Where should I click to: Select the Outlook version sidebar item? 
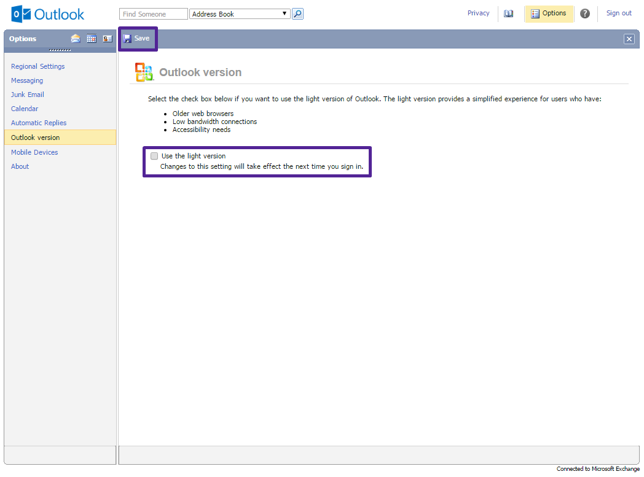pyautogui.click(x=60, y=138)
